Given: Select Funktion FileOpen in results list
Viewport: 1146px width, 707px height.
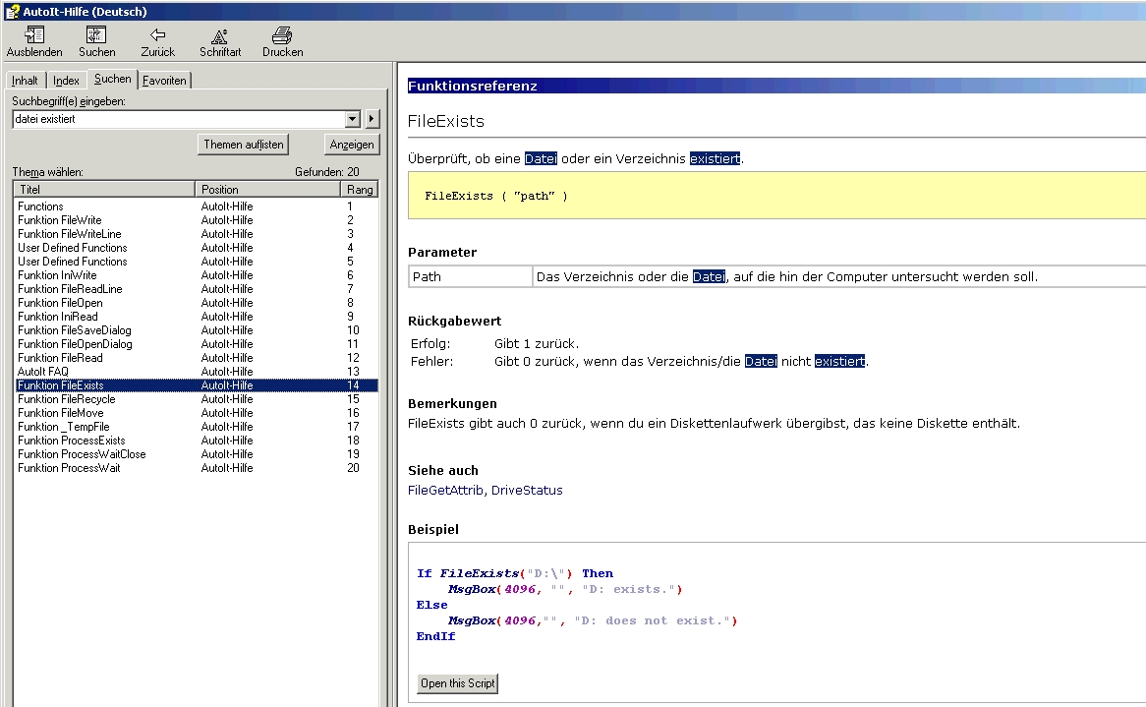Looking at the screenshot, I should pos(60,303).
